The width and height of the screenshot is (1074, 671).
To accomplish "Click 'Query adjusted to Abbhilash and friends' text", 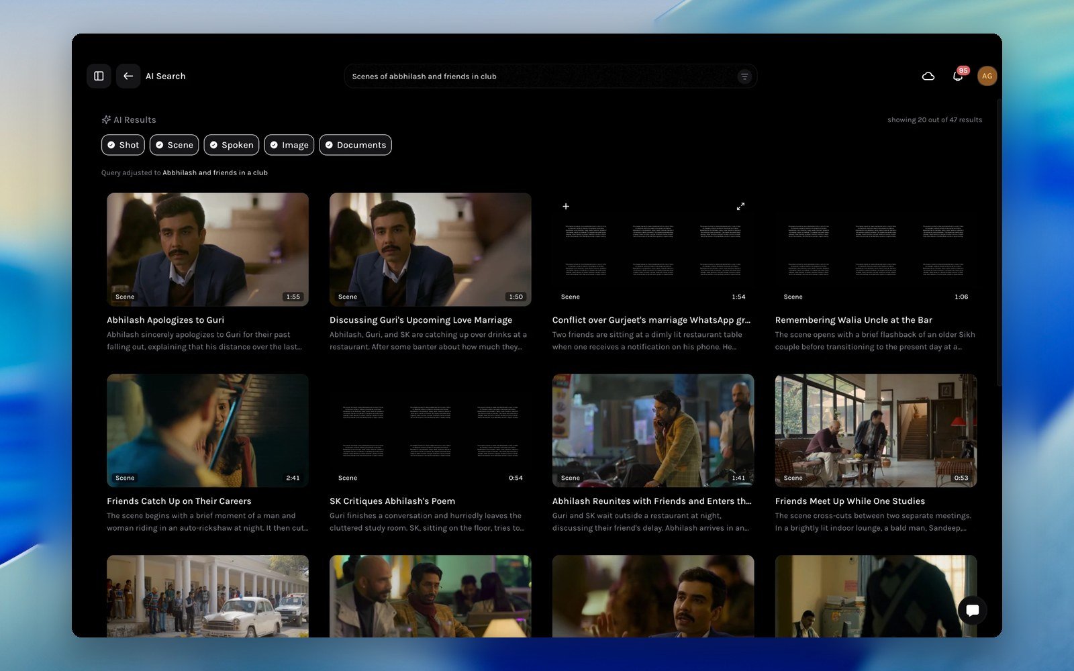I will (x=185, y=172).
